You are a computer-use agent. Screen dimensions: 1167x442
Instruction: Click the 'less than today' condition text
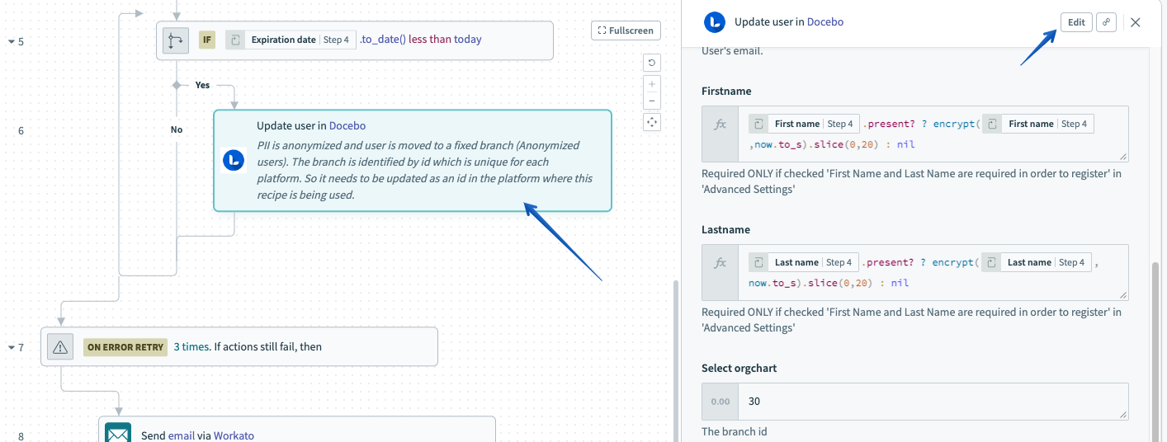click(x=445, y=39)
